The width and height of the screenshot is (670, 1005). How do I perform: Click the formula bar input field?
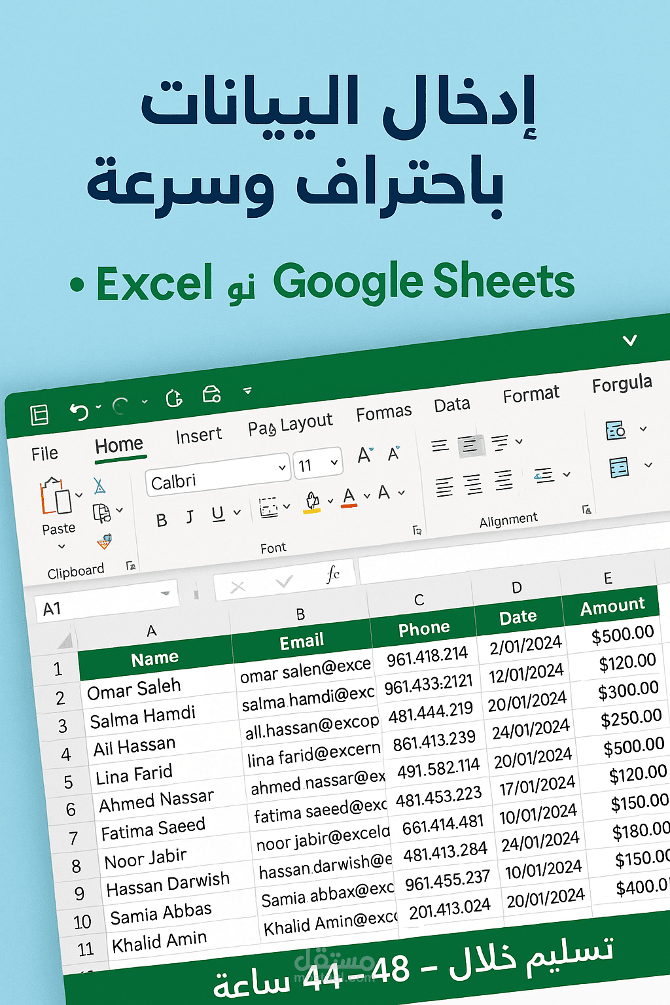click(x=514, y=558)
